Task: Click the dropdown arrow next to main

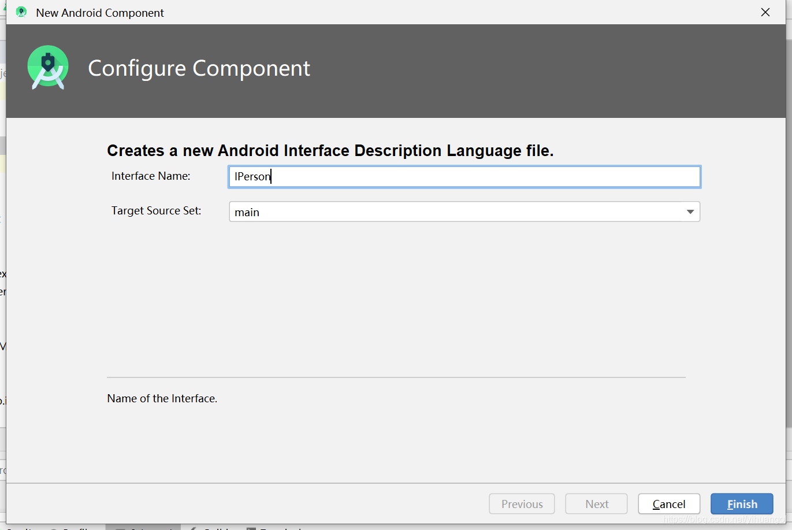Action: [690, 212]
